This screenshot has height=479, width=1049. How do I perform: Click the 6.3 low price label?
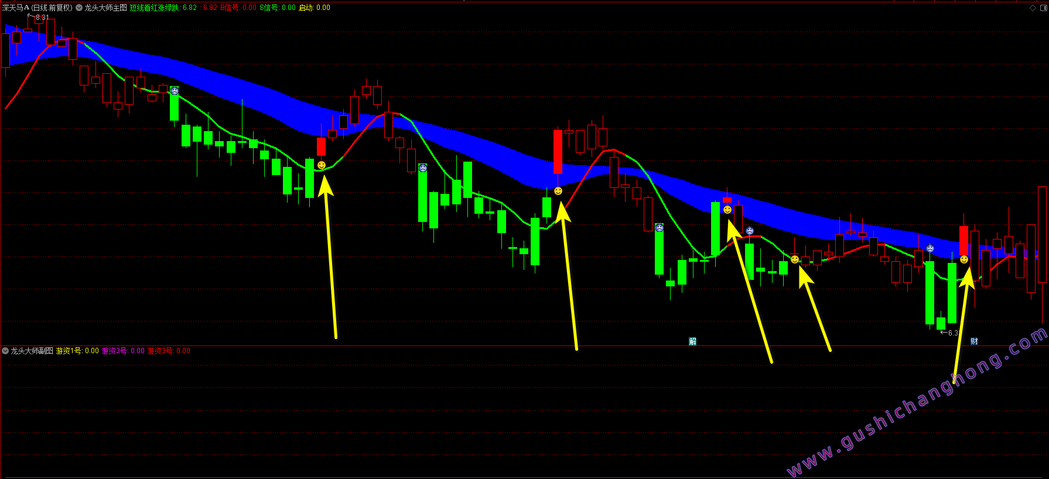tap(953, 333)
